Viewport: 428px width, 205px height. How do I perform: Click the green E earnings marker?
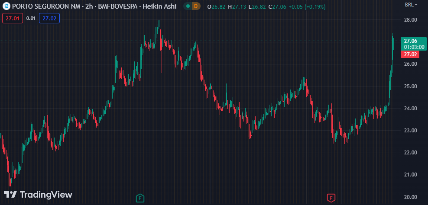140,198
